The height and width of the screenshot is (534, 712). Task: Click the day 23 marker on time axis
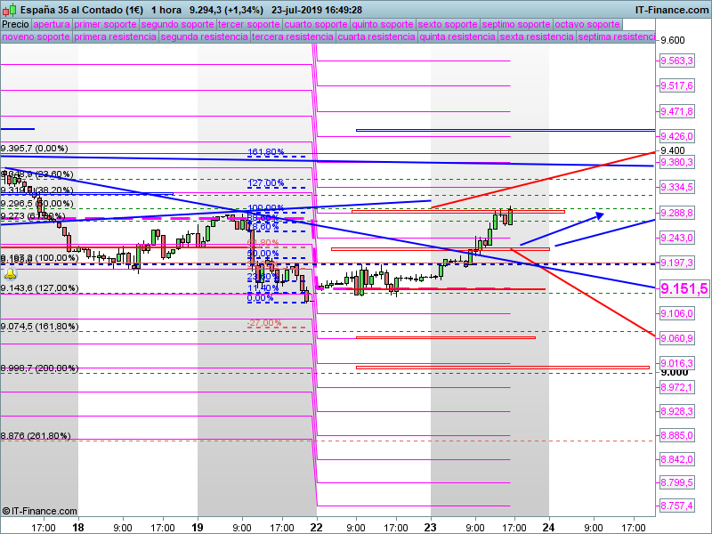point(431,527)
